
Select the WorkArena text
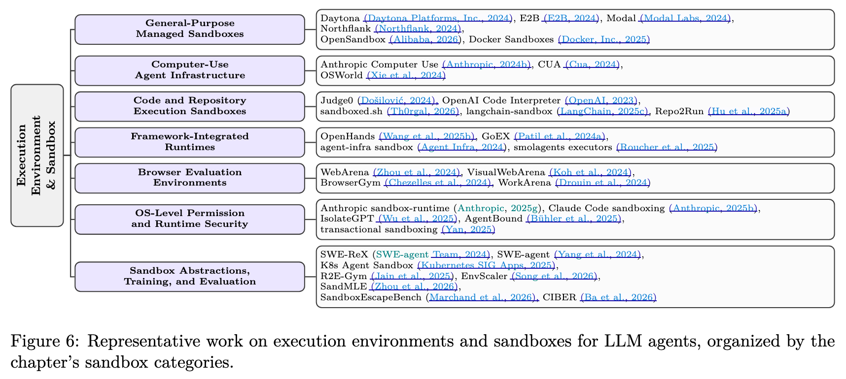click(x=525, y=183)
